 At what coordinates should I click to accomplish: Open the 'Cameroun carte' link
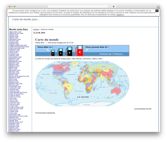tap(15, 88)
